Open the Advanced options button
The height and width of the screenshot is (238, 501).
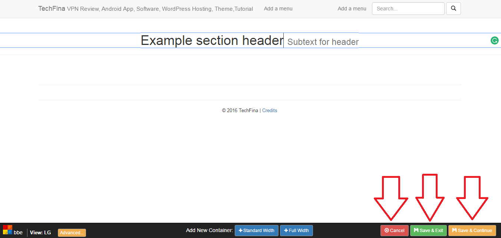pos(72,233)
